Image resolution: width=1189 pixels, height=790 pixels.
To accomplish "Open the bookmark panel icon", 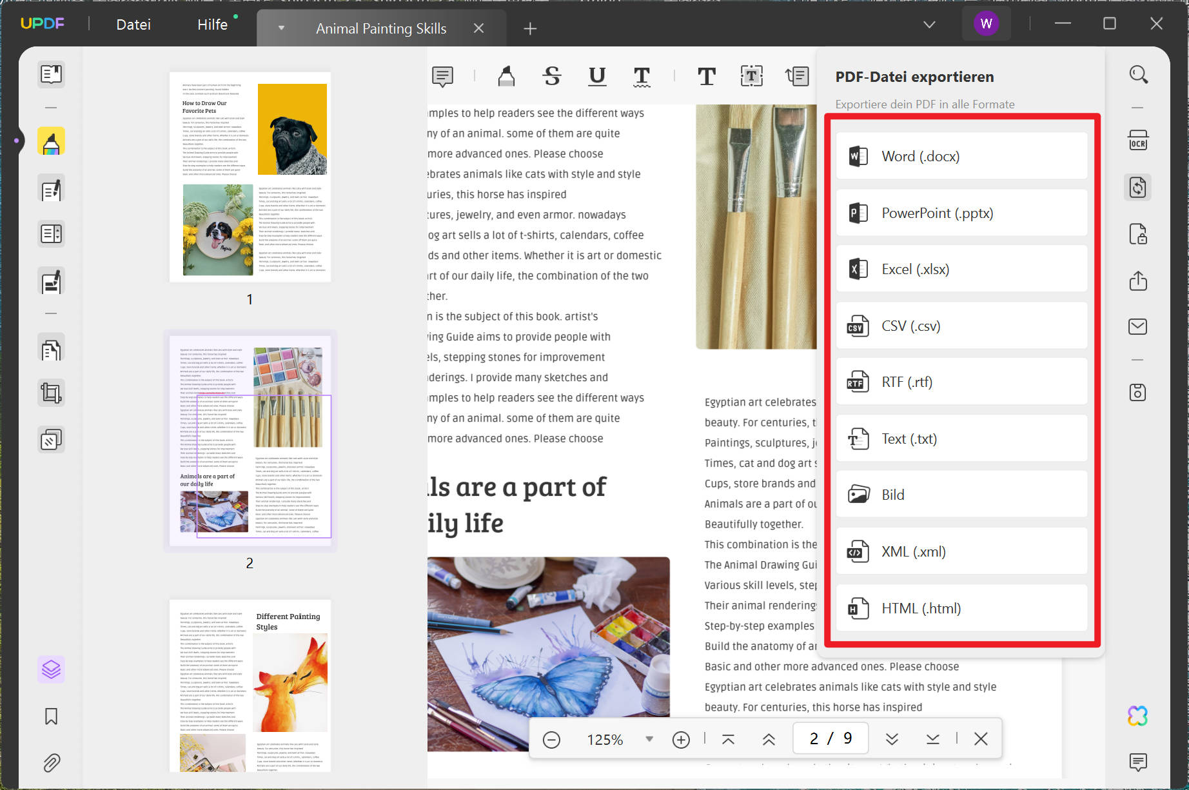I will tap(51, 716).
